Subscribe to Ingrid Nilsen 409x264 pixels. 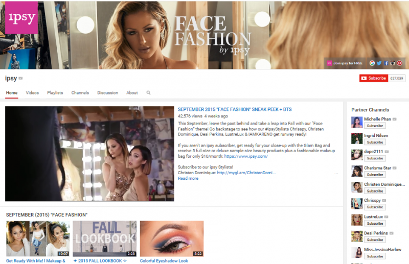[375, 142]
